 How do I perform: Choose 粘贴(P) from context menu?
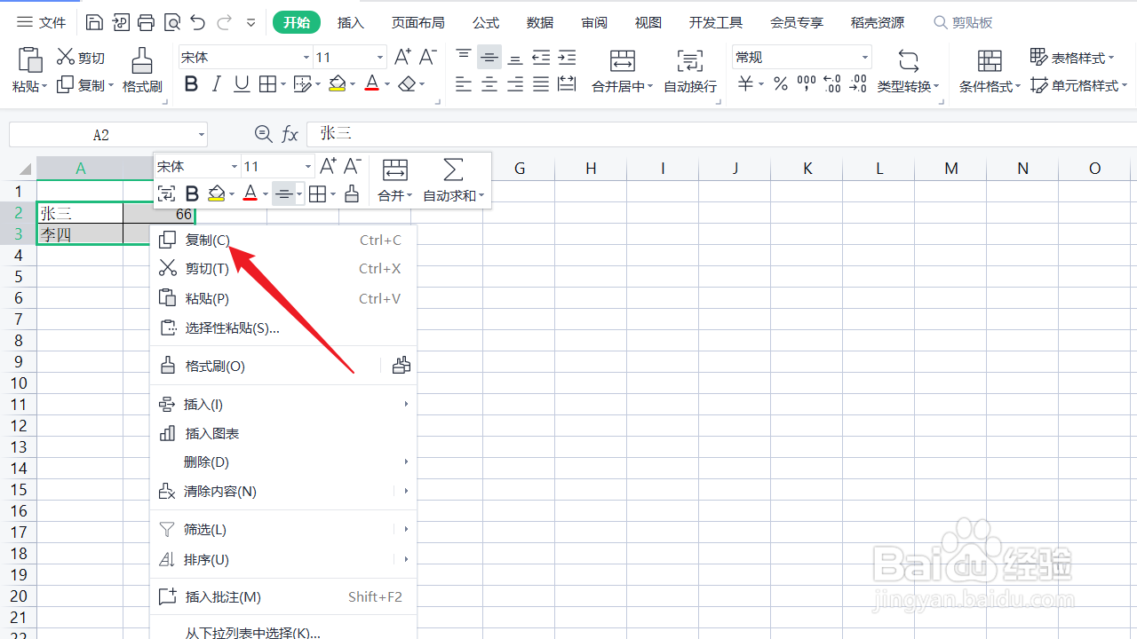[283, 298]
